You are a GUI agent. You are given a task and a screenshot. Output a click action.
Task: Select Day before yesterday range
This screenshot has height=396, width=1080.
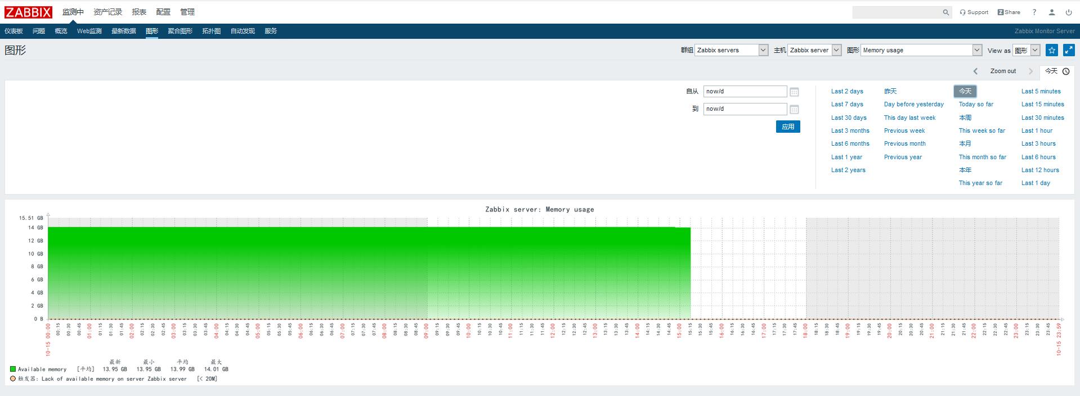(x=914, y=104)
